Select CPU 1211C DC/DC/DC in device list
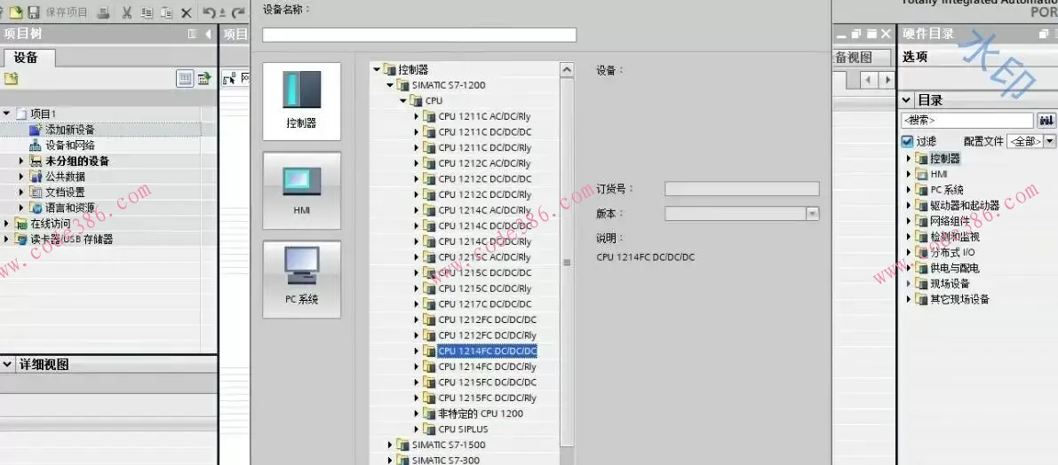Screen dimensions: 1058x465 [x=484, y=132]
